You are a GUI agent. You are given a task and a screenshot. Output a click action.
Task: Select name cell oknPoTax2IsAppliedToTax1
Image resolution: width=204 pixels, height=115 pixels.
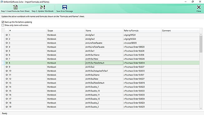[x=104, y=71]
